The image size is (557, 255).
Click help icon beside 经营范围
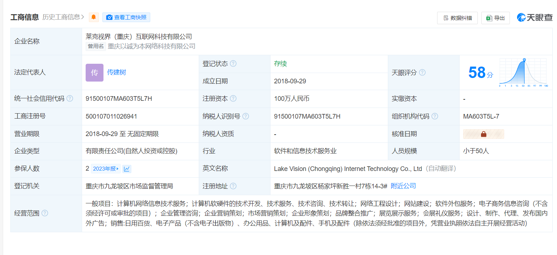coord(45,213)
